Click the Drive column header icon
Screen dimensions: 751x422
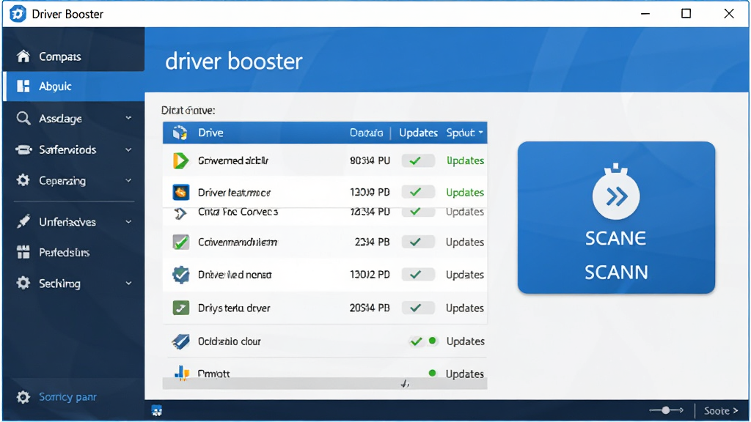180,133
